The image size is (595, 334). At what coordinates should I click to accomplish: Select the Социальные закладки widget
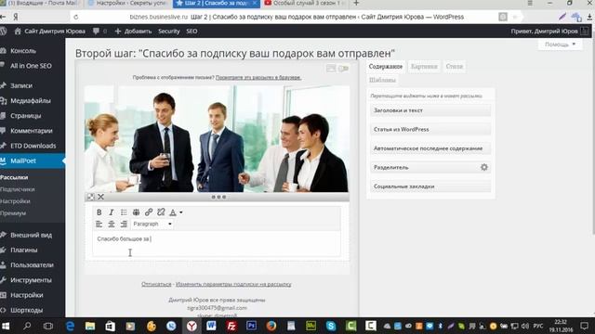point(430,186)
